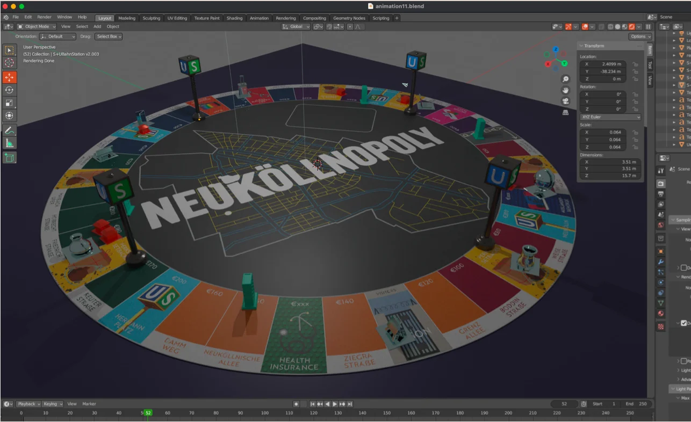The width and height of the screenshot is (691, 422).
Task: Open the Blender logo menu
Action: tap(5, 17)
